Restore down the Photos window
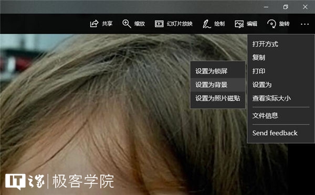 [286, 7]
